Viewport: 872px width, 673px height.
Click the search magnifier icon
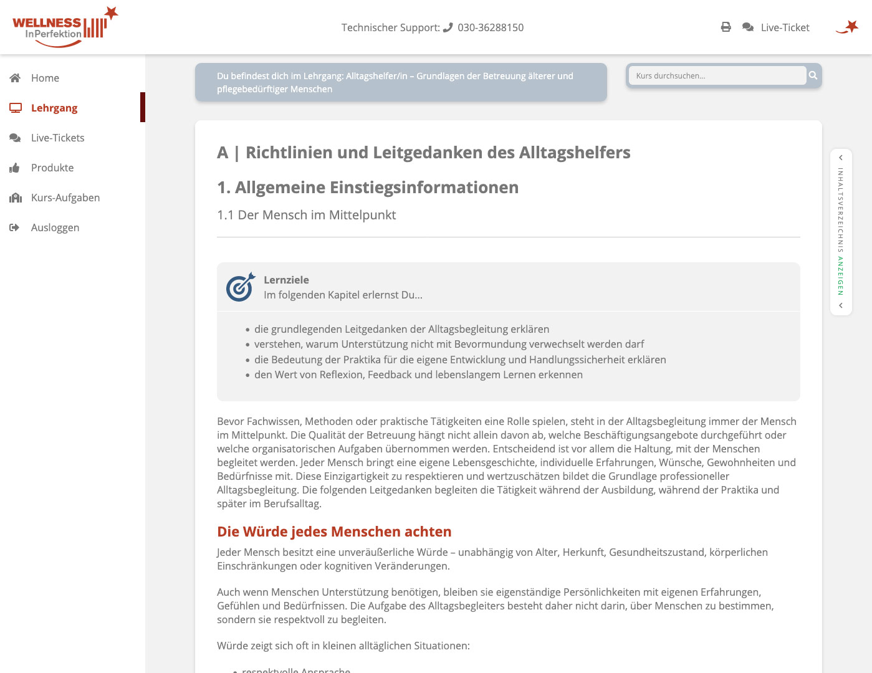point(813,75)
